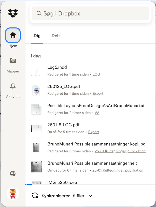
Task: Switch to the Dig tab
Action: pyautogui.click(x=37, y=36)
